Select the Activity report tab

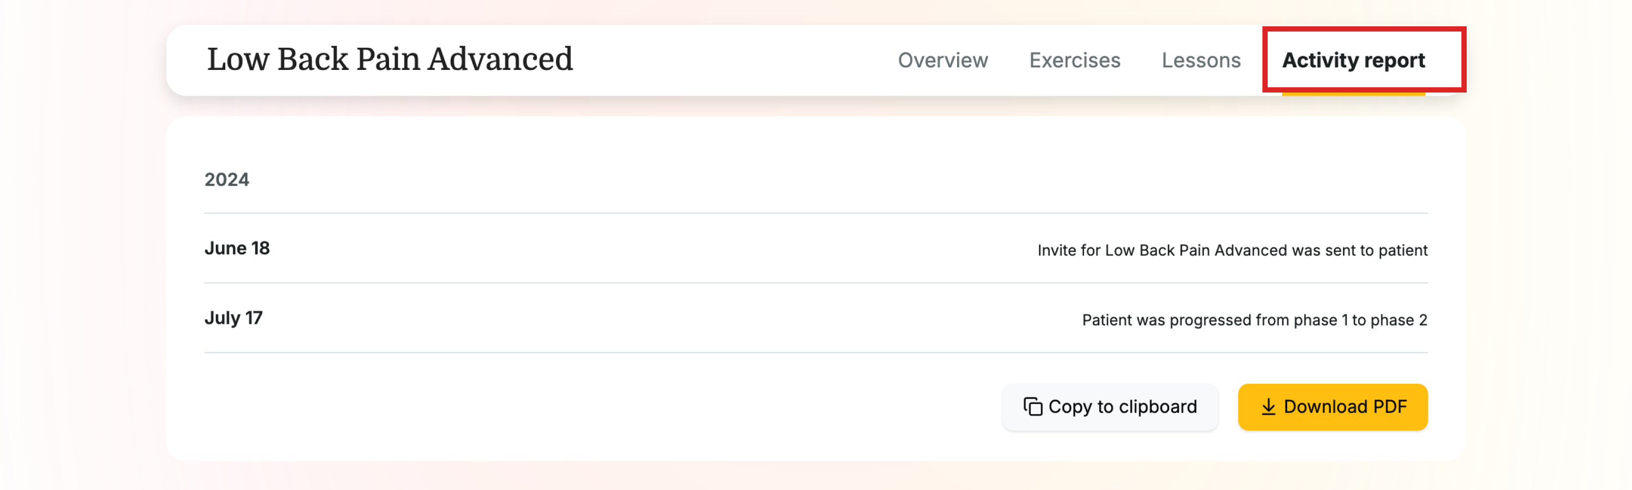1352,60
